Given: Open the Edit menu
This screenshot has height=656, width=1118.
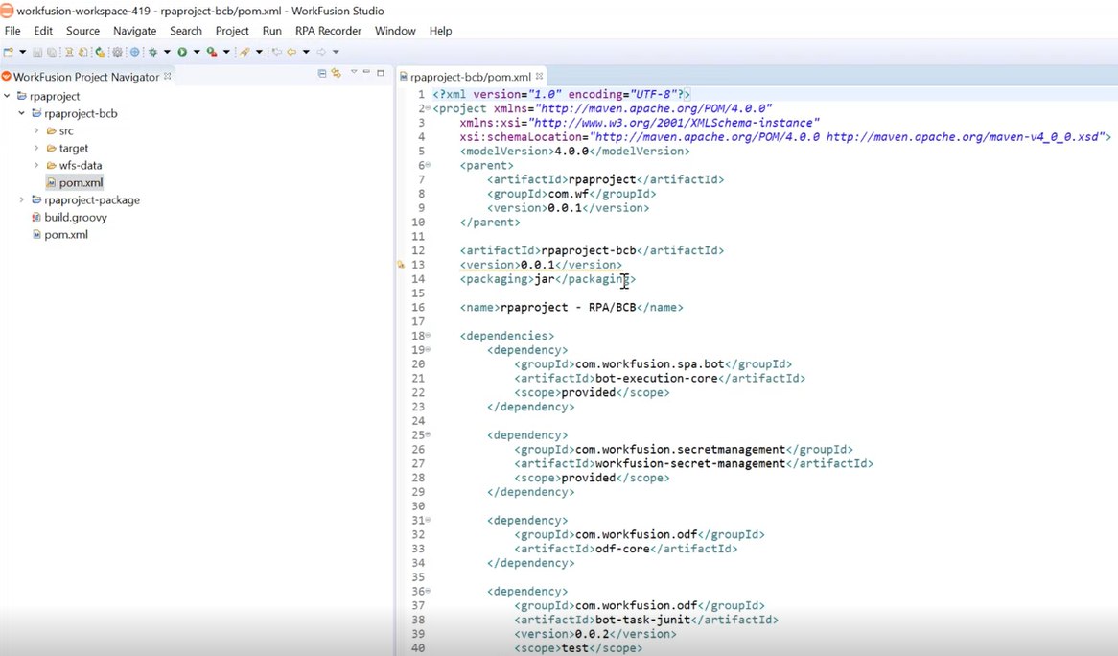Looking at the screenshot, I should pos(43,31).
